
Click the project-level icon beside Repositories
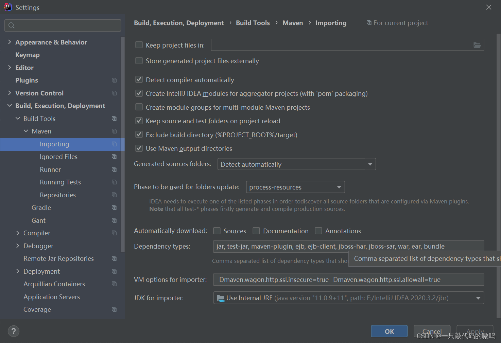(114, 195)
